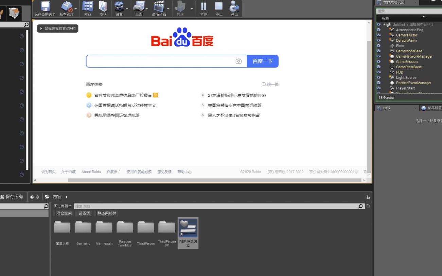This screenshot has height=276, width=442.
Task: Open the Build options dropdown arrow
Action: click(x=192, y=8)
